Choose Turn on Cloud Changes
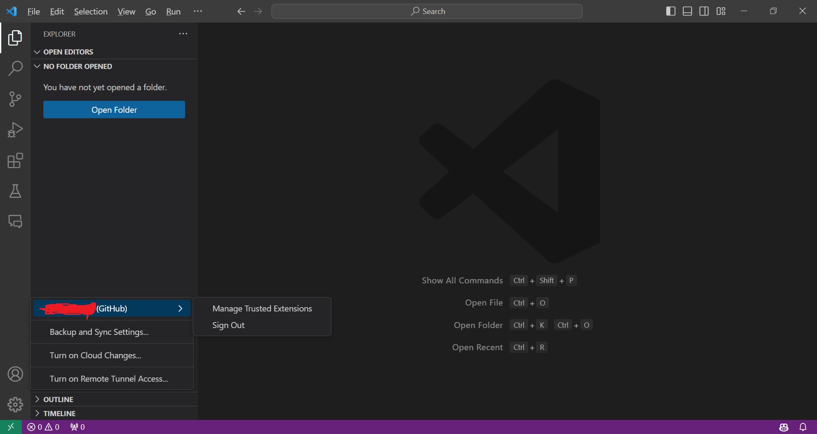817x434 pixels. 112,355
